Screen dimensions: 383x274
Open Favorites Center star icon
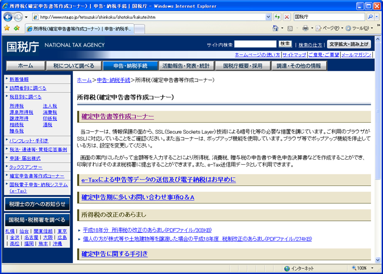click(7, 28)
